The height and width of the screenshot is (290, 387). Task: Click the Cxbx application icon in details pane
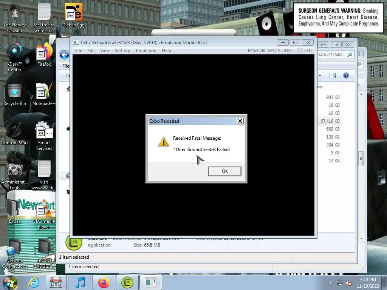pyautogui.click(x=74, y=243)
